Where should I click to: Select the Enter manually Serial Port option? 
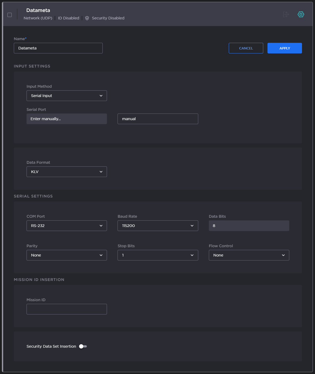point(67,119)
